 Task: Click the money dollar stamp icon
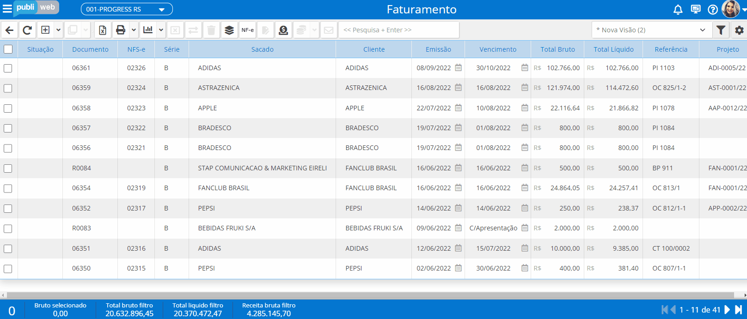coord(283,30)
